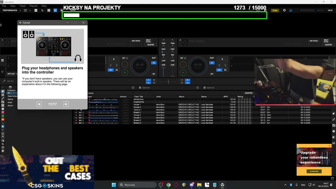Open the Playlist menu

click(34, 6)
